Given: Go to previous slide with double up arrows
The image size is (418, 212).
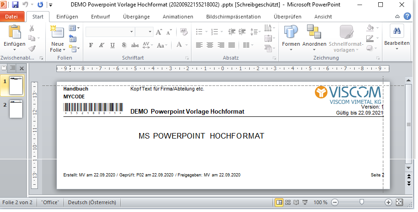Looking at the screenshot, I should coord(409,176).
